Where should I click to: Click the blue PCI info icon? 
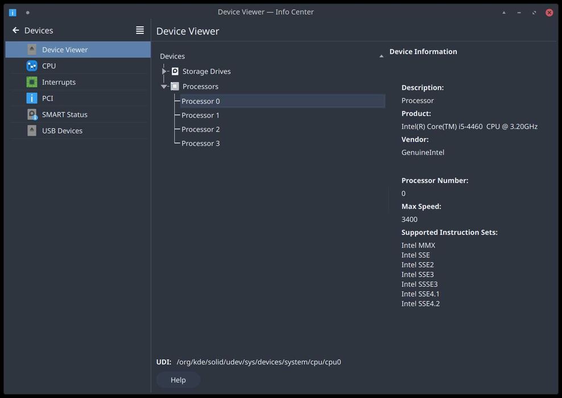(32, 98)
